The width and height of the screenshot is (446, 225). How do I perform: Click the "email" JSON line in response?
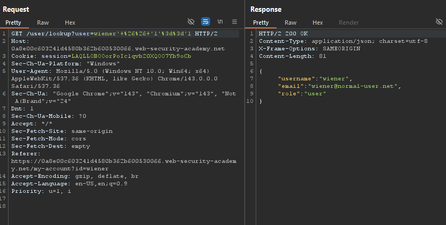click(x=339, y=86)
